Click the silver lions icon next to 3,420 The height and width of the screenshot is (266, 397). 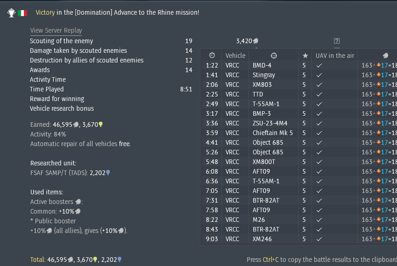(x=255, y=41)
